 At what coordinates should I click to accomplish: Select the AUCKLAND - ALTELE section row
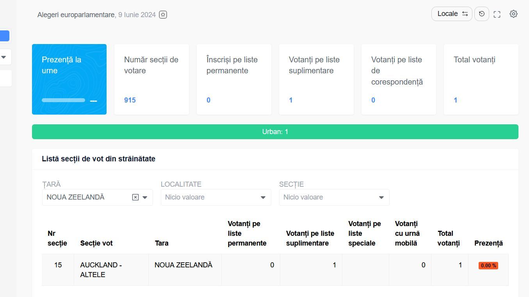tap(101, 269)
